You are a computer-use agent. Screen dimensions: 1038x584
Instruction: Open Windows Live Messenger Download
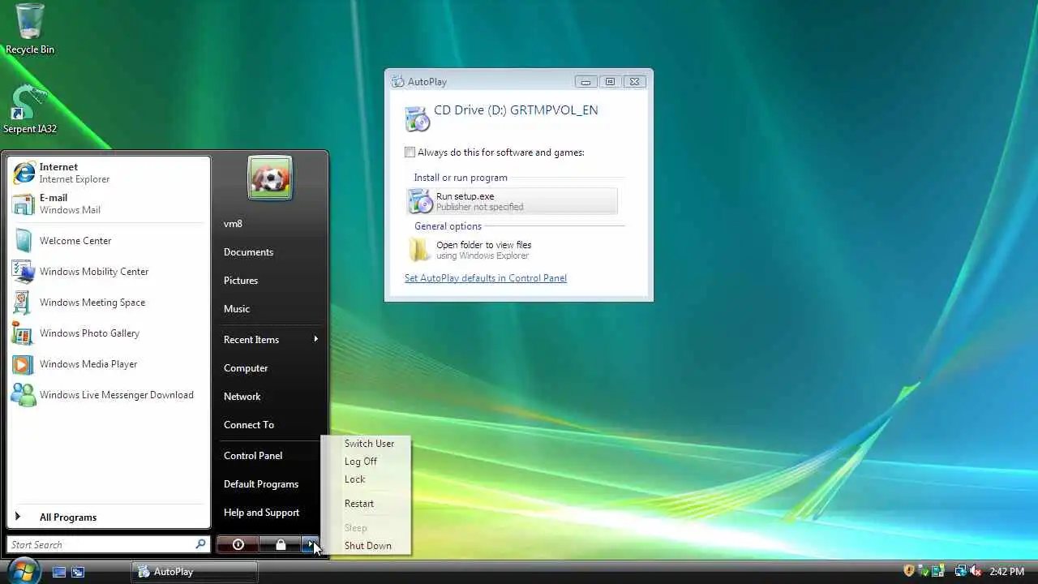(109, 395)
